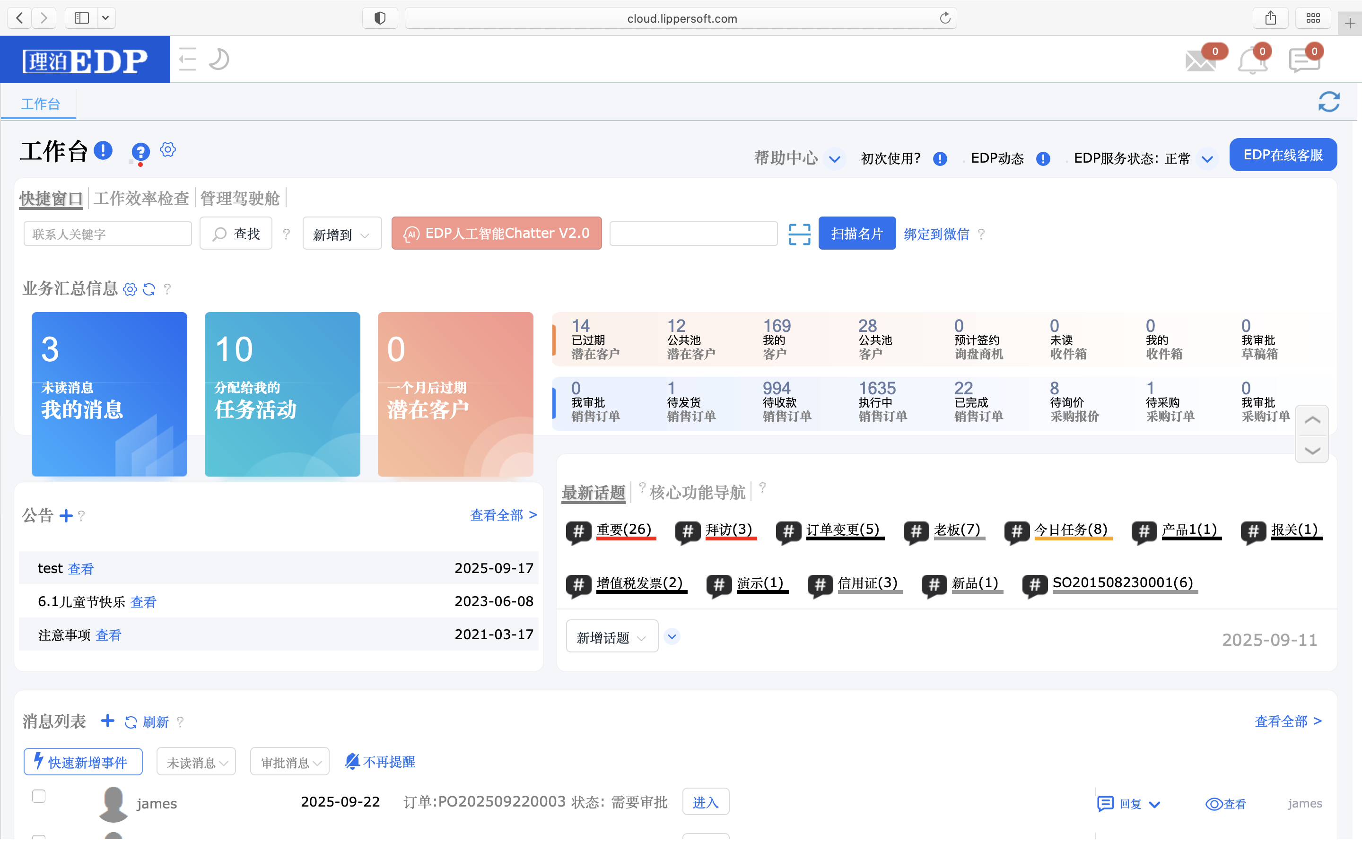
Task: Toggle dark mode moon icon
Action: [218, 59]
